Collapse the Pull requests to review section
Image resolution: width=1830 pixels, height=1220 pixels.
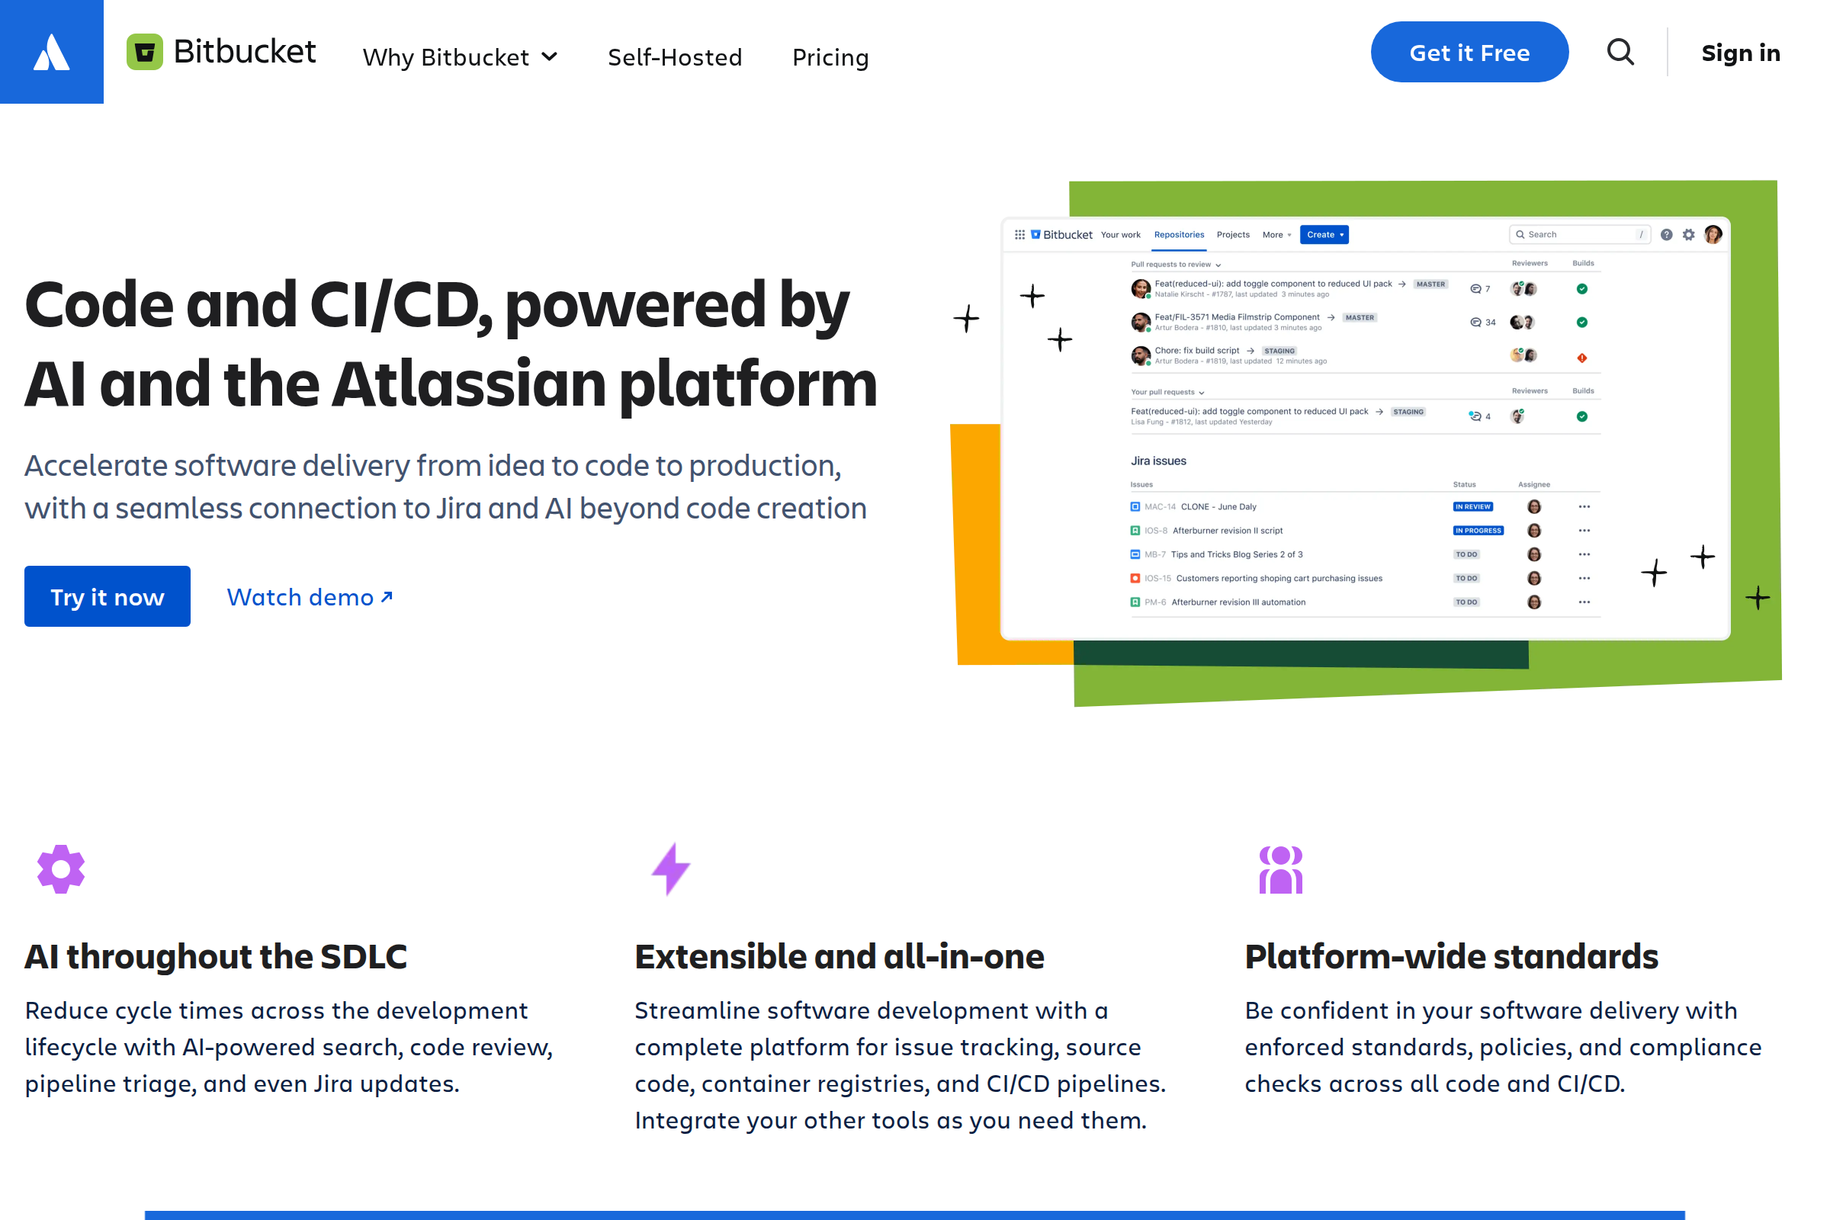(1176, 265)
